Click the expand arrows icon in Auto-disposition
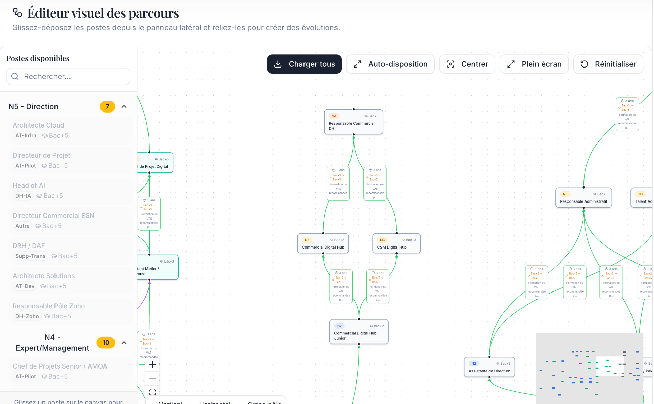Image resolution: width=654 pixels, height=404 pixels. 357,64
